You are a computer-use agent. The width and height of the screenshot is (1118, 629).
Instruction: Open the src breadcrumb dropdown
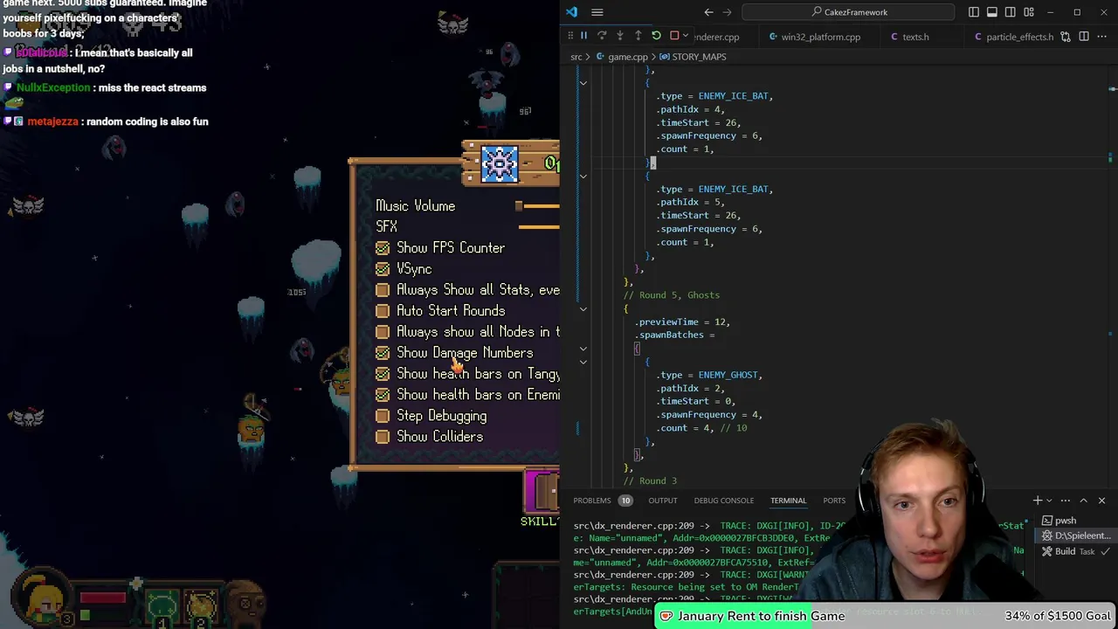pos(576,57)
